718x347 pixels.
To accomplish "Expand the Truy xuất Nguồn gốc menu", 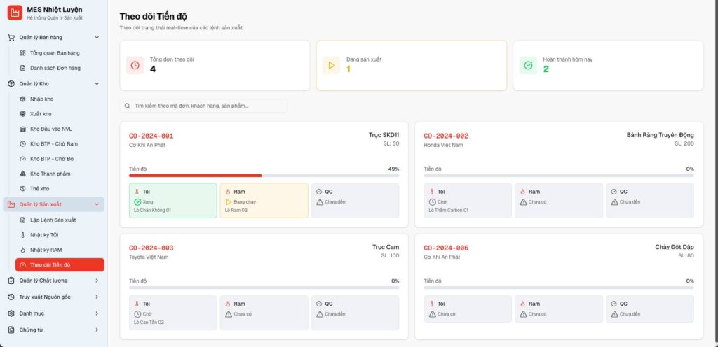I will (x=97, y=297).
